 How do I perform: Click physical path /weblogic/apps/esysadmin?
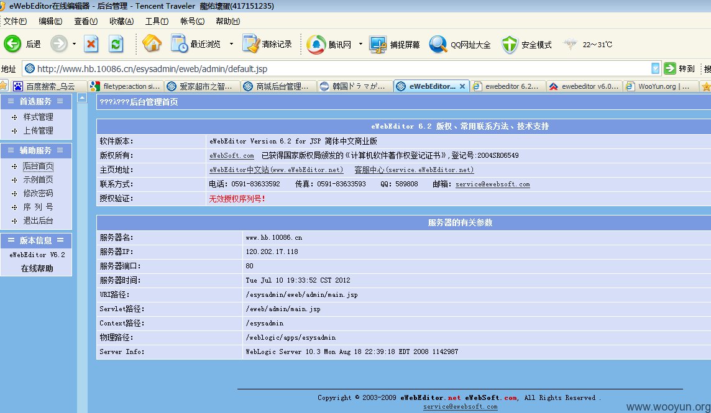[x=291, y=337]
